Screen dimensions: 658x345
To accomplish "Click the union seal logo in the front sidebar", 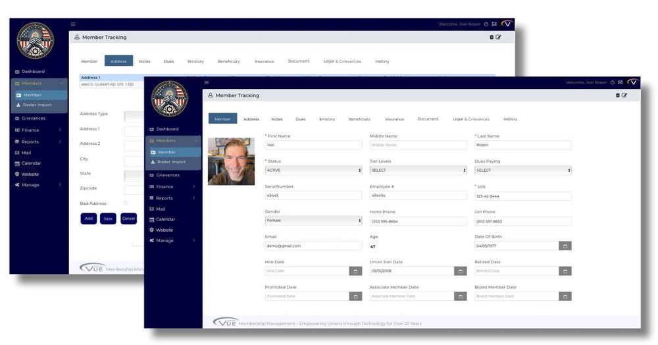I will (170, 99).
